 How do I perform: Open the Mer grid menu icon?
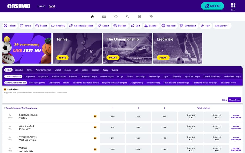pyautogui.click(x=233, y=5)
